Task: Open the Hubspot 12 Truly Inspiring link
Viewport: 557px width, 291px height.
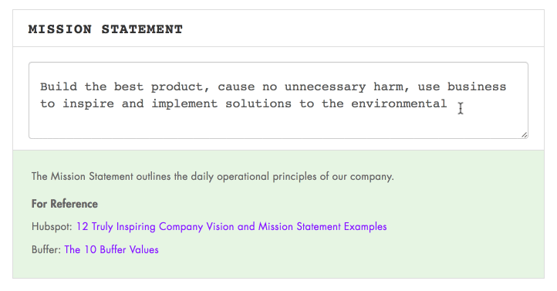Action: [231, 227]
